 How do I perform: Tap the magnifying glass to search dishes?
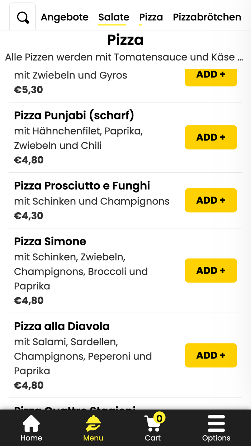(22, 16)
